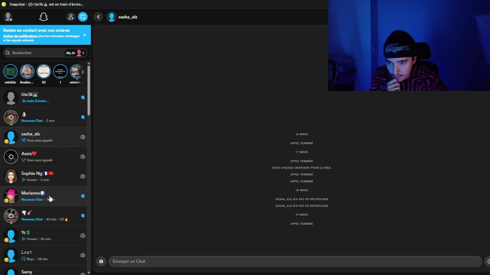Click blue chat icon on Usr3k row

83,97
